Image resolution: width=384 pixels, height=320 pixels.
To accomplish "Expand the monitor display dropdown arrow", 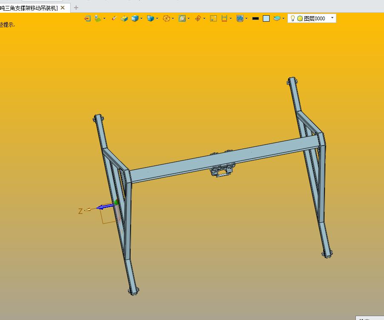I will tap(246, 19).
